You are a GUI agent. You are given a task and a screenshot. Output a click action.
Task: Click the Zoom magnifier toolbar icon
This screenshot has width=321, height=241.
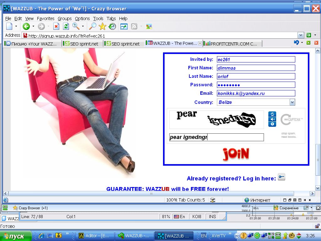coord(76,26)
